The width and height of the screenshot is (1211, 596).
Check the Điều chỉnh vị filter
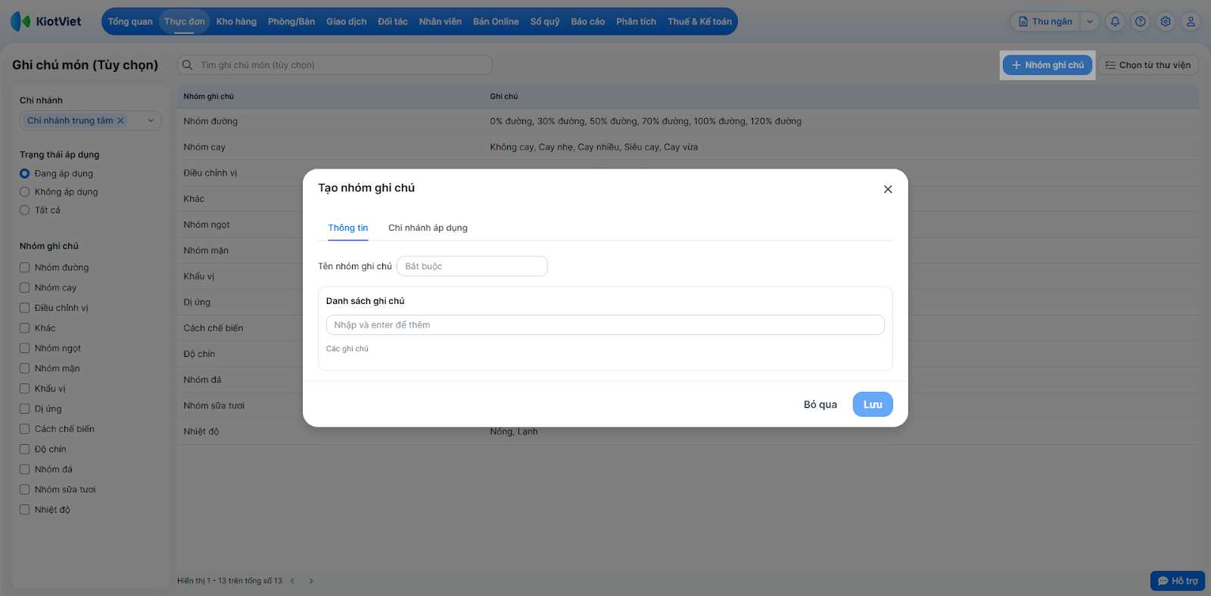(25, 308)
